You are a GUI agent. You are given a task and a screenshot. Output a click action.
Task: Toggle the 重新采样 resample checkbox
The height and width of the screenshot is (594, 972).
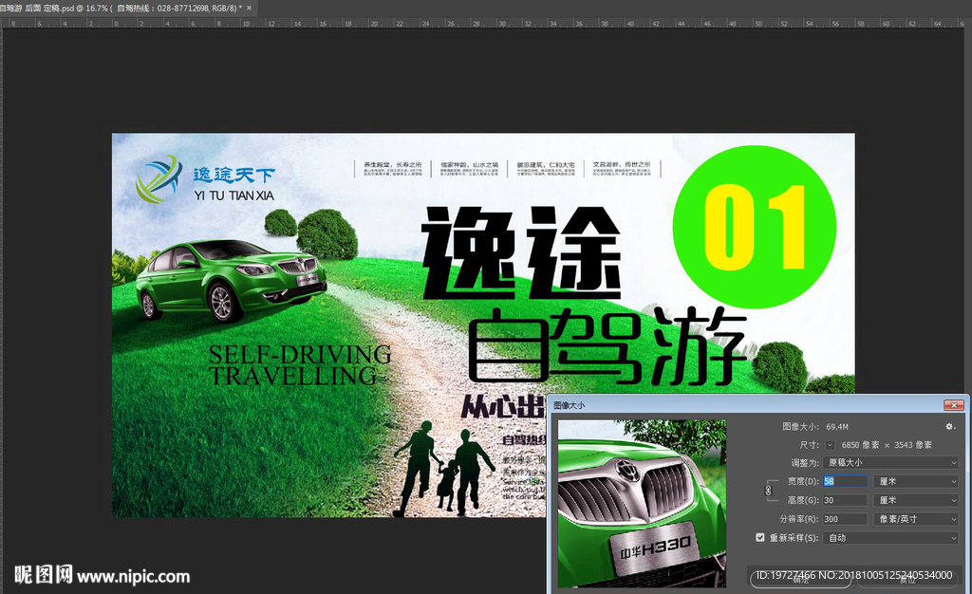760,537
